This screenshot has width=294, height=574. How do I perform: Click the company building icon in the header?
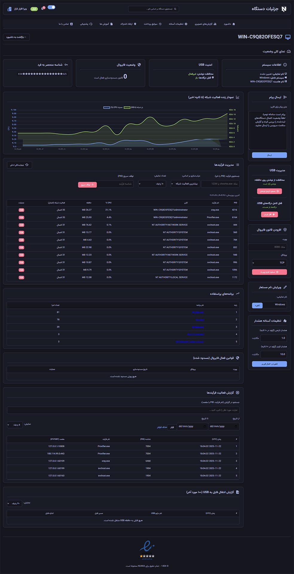[9, 9]
